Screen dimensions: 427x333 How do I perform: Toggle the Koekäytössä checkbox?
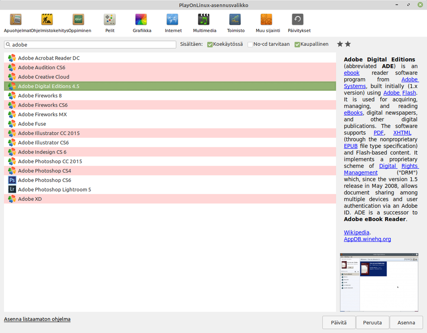pyautogui.click(x=210, y=45)
